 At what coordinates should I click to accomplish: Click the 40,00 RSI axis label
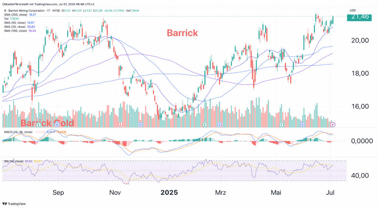(360, 175)
